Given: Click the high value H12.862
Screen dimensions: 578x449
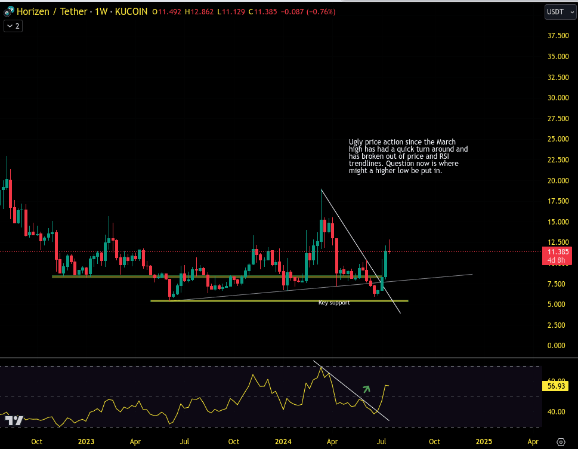Looking at the screenshot, I should pyautogui.click(x=199, y=12).
